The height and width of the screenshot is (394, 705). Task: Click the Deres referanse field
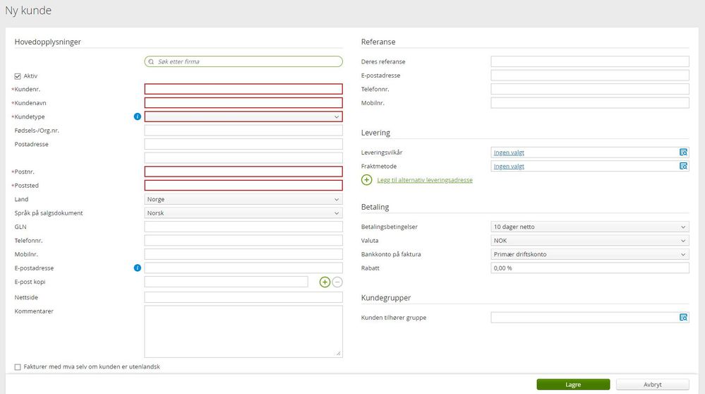[590, 61]
